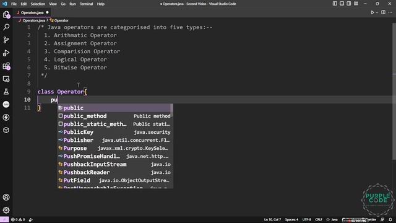The height and width of the screenshot is (223, 396).
Task: Toggle the bottom panel layout button
Action: 342,4
